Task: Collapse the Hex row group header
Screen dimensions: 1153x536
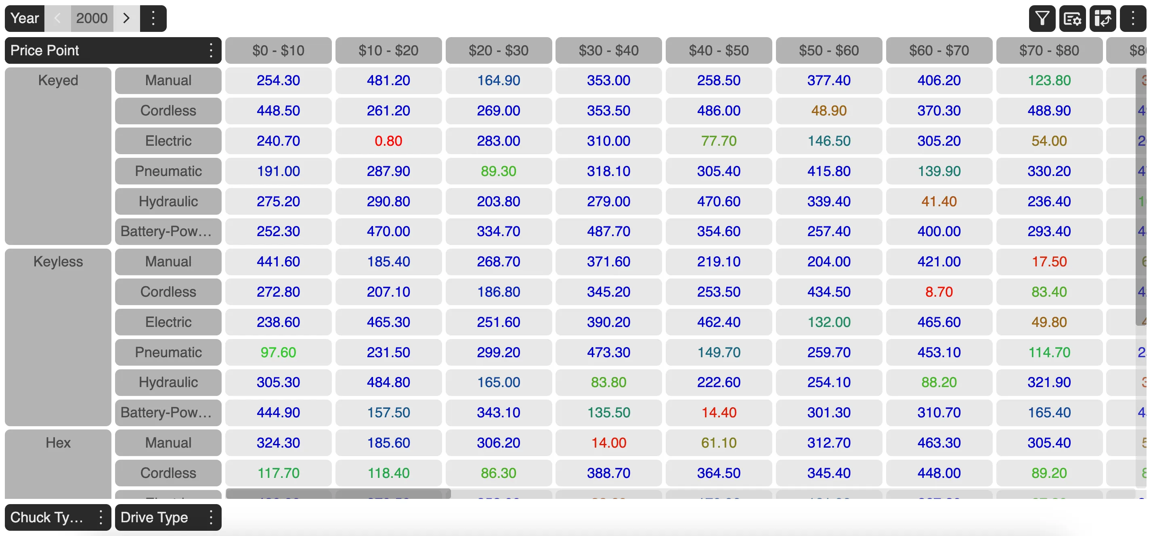Action: point(57,443)
